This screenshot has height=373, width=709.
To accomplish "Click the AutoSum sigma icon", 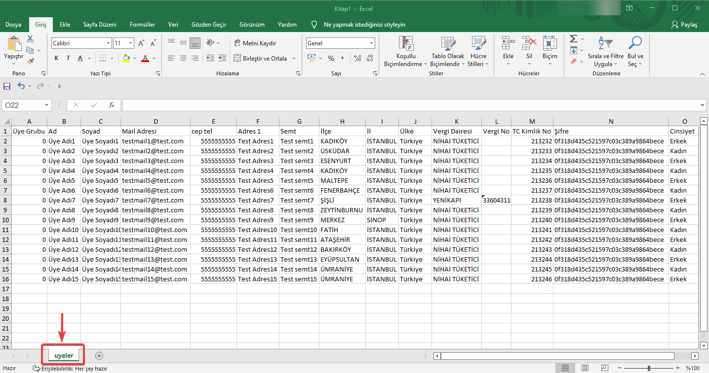I will (573, 39).
